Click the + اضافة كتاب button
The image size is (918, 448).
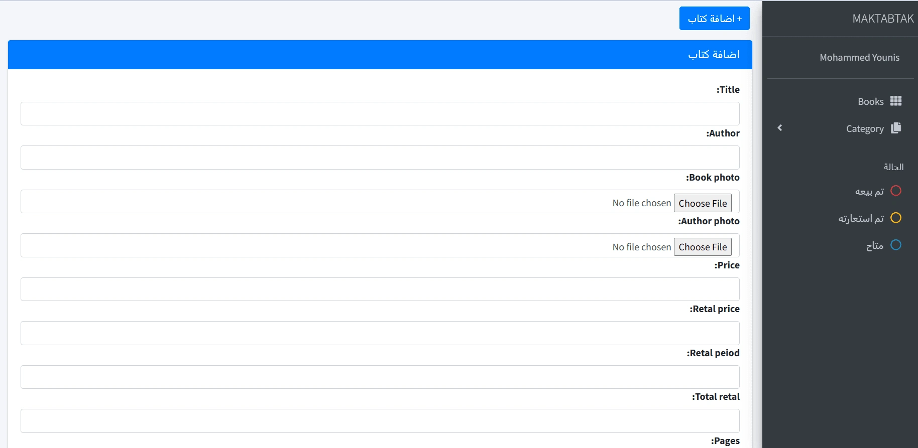click(x=714, y=19)
